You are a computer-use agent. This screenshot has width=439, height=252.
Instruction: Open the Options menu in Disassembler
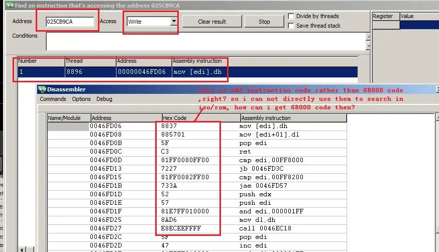pos(81,99)
